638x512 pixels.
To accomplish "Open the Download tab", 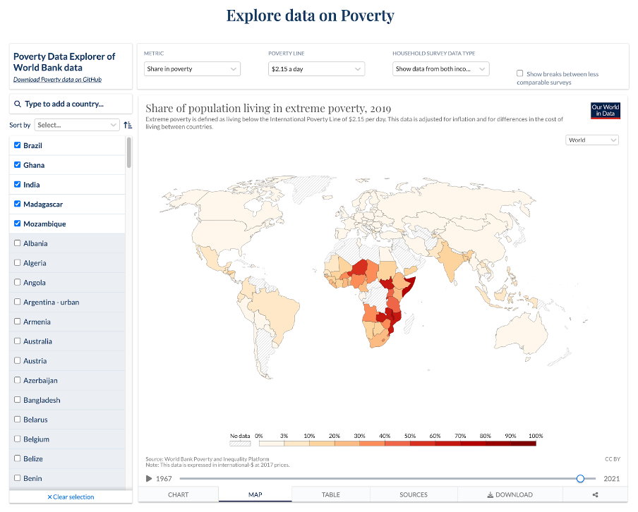I will (510, 494).
